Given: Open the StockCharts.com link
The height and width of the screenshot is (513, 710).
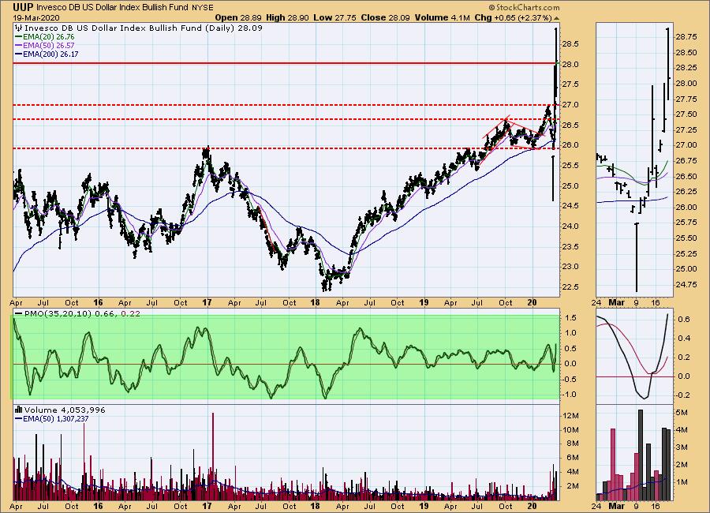Looking at the screenshot, I should [525, 7].
